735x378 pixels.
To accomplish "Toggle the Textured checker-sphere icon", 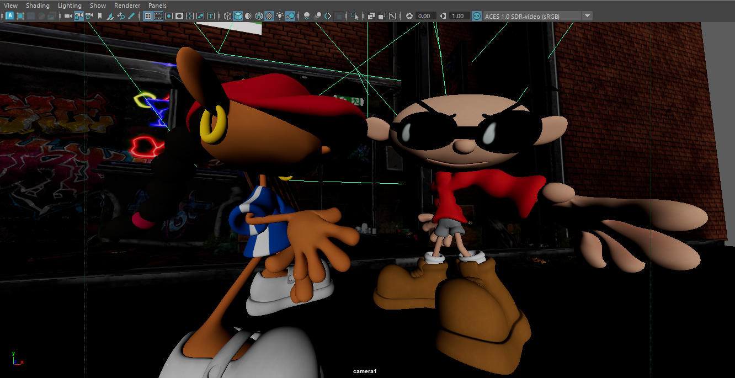I will pyautogui.click(x=269, y=16).
